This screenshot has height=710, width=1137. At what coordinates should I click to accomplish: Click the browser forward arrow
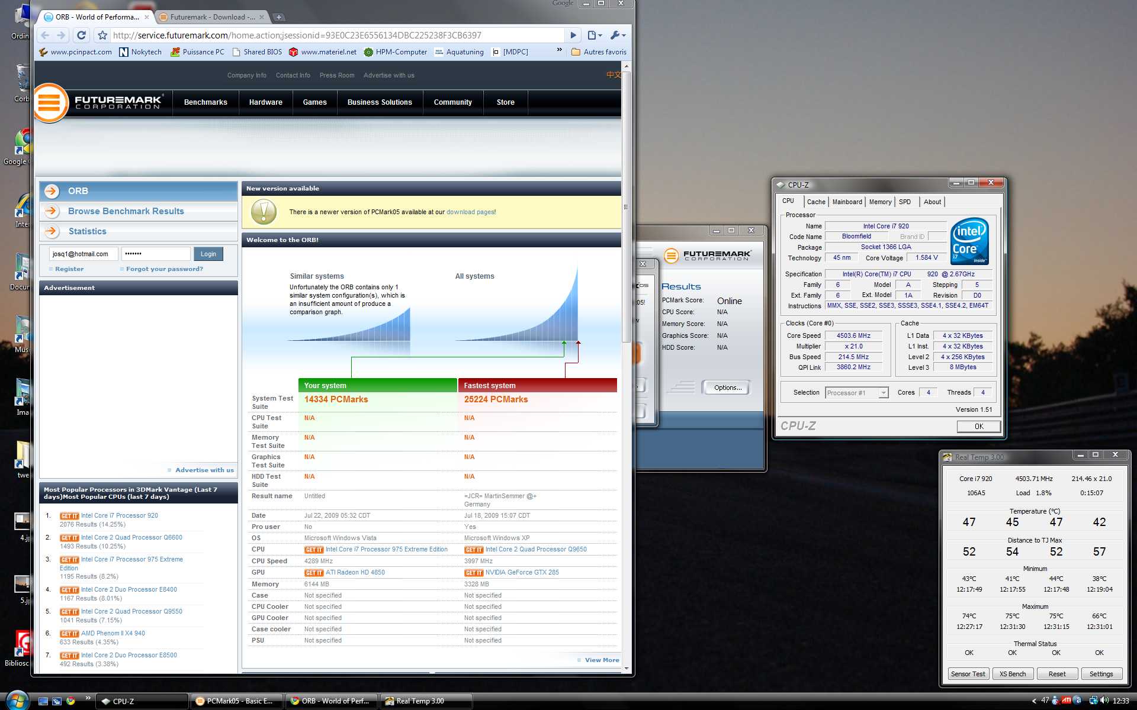(61, 35)
